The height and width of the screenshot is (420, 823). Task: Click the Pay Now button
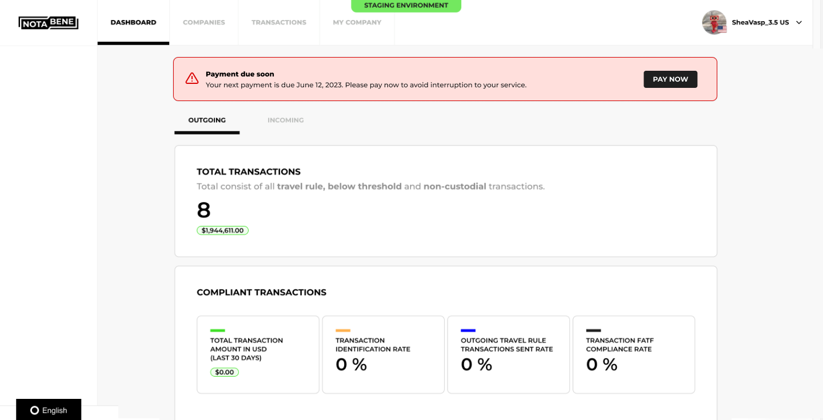point(670,79)
